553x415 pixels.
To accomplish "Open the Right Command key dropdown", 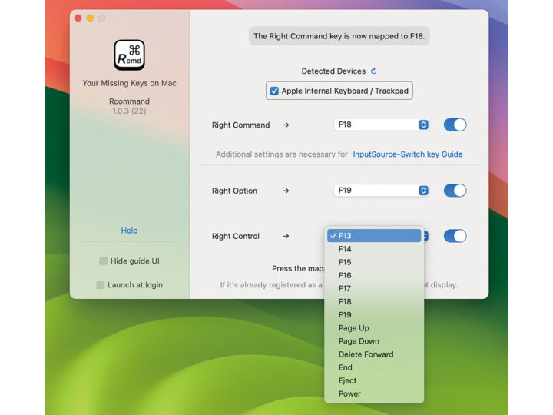I will click(x=381, y=124).
